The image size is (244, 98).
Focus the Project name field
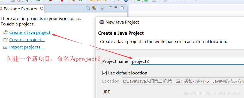pos(187,61)
